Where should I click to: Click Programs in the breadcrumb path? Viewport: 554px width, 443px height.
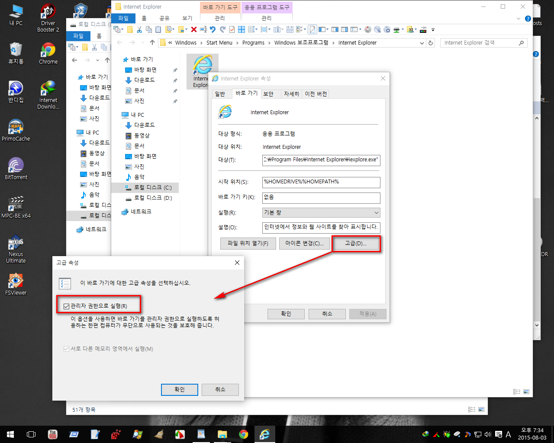click(x=253, y=43)
